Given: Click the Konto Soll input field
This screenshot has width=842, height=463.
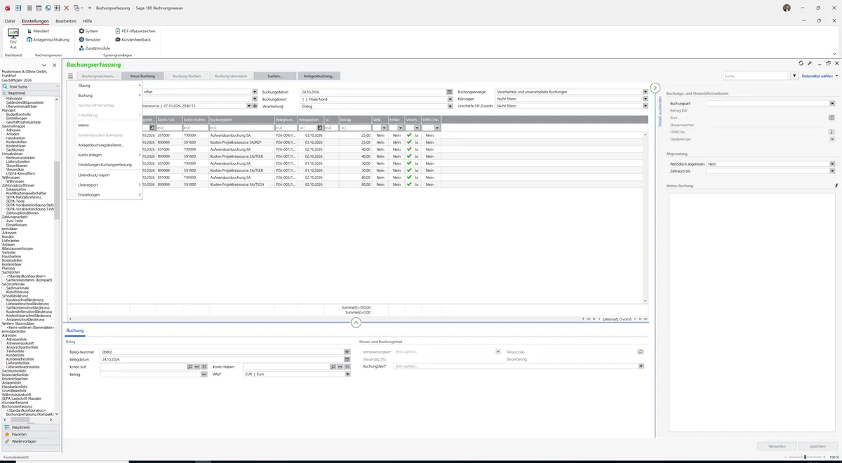Looking at the screenshot, I should click(x=144, y=367).
